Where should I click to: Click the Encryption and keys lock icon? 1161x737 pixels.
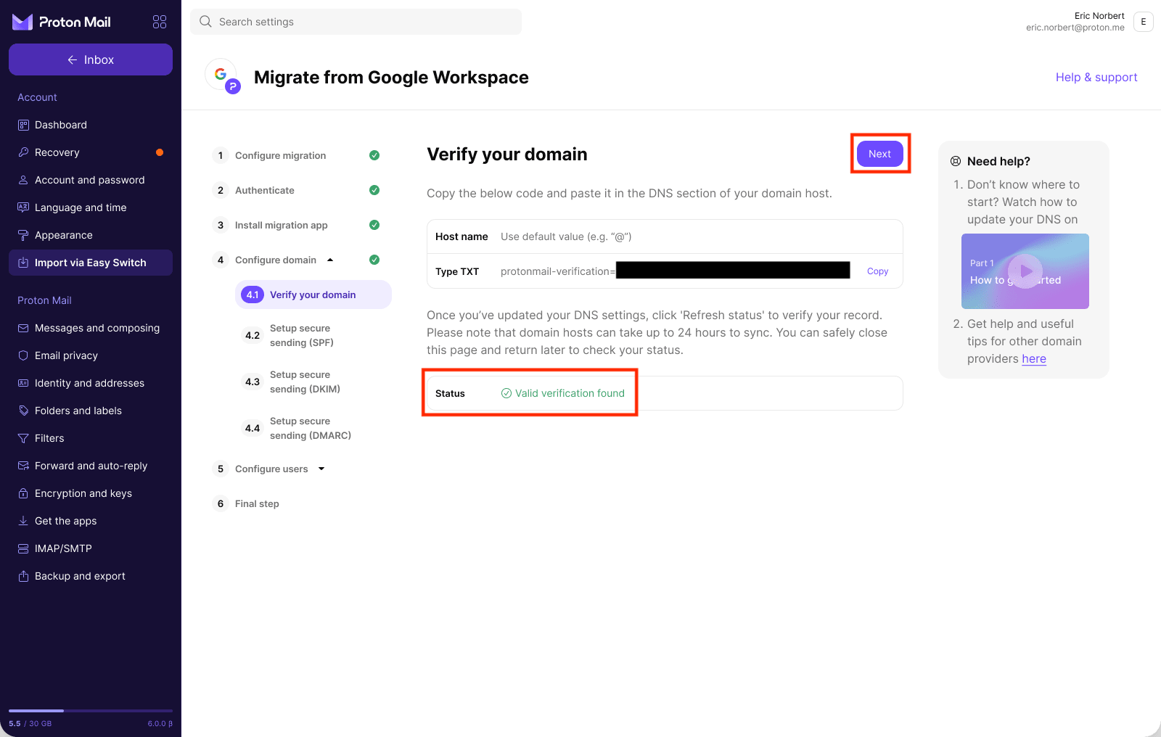pos(23,493)
